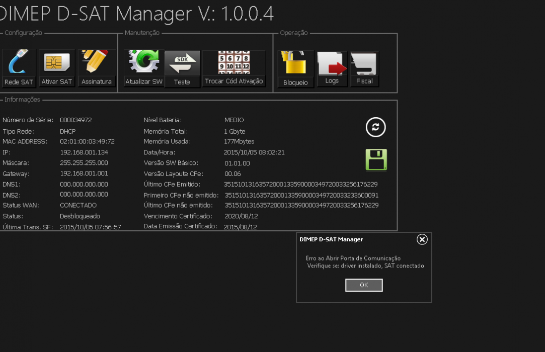Click the DNS2 label

point(12,195)
